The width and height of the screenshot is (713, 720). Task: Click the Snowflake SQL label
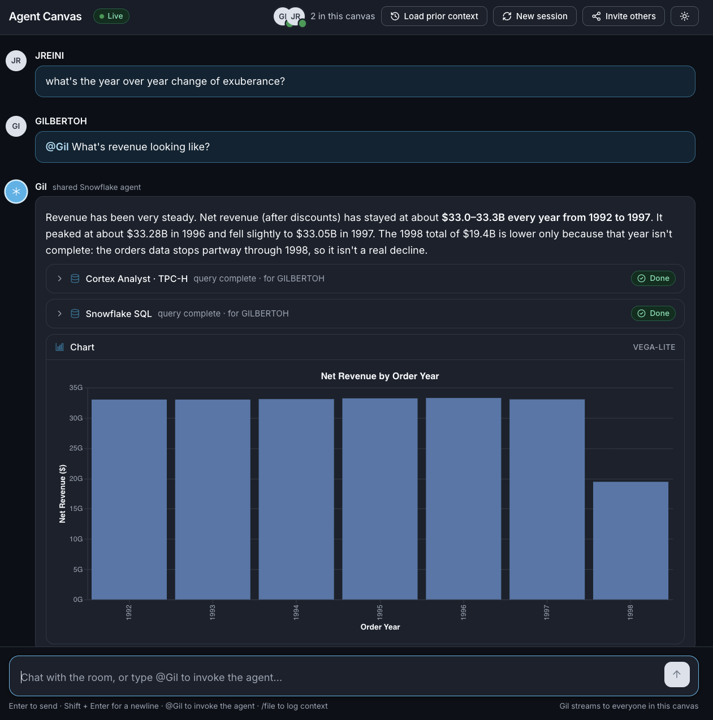[119, 314]
